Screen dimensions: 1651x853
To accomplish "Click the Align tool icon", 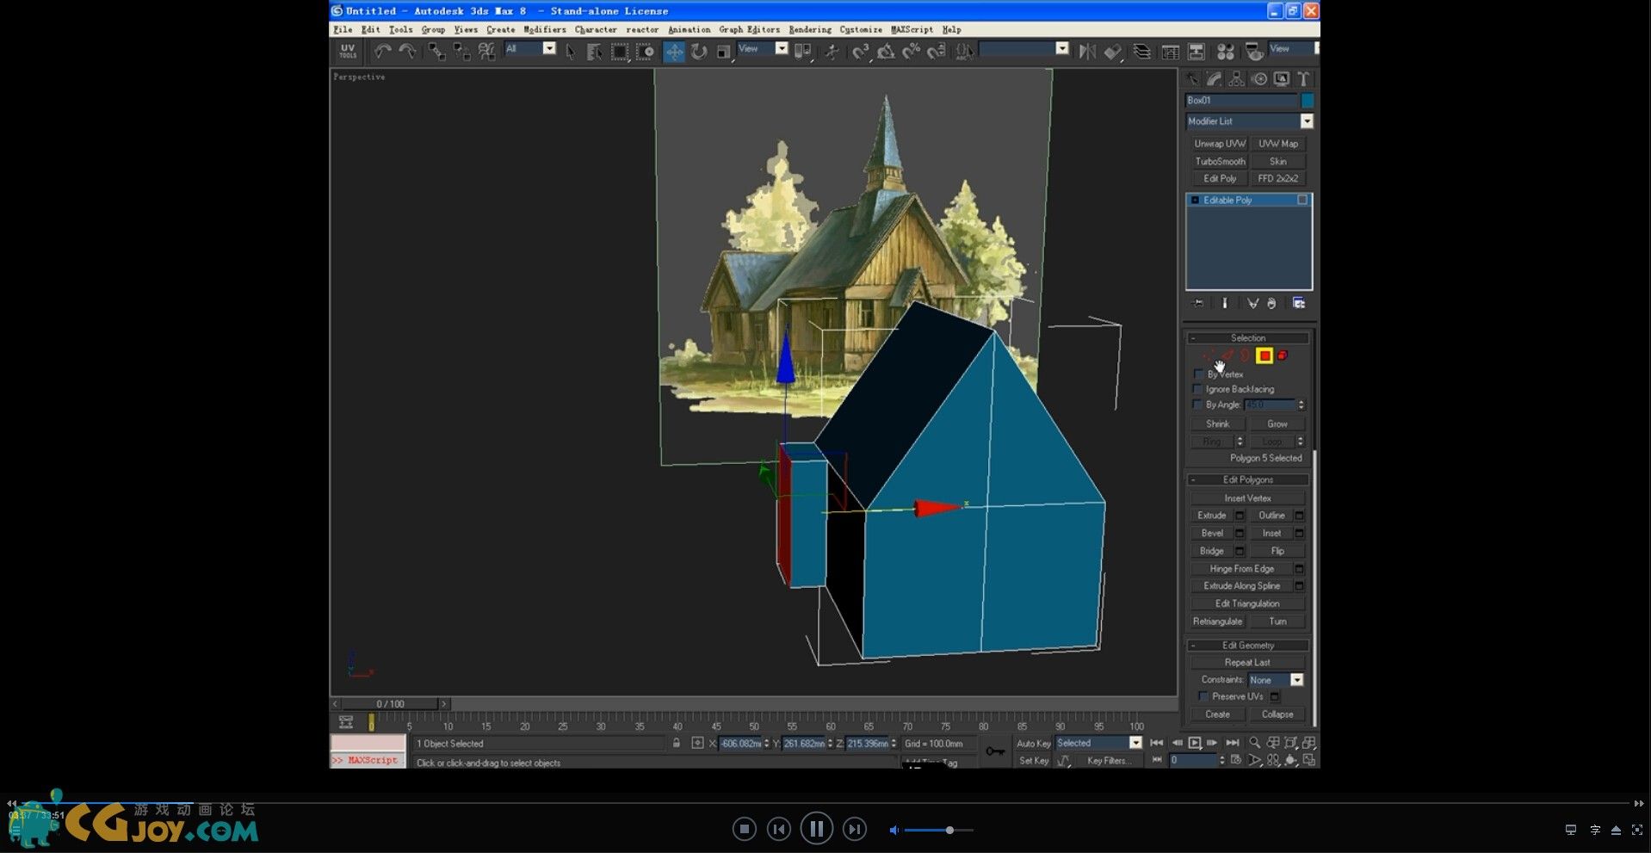I will [x=1113, y=52].
